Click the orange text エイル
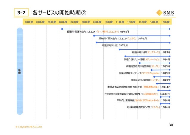 click(156, 107)
